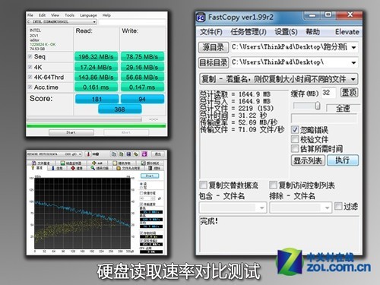Screen dimensions: 380x285
Task: Click HD Tune temperature thermometer icon
Action: (88, 154)
